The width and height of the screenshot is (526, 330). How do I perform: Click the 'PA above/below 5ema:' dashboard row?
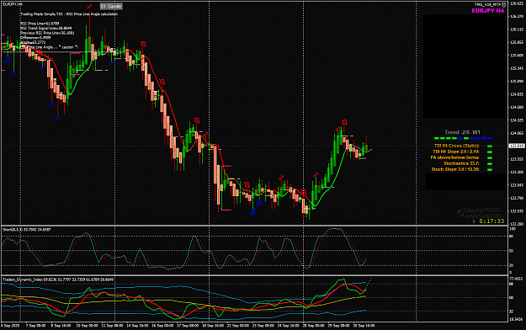pyautogui.click(x=454, y=157)
